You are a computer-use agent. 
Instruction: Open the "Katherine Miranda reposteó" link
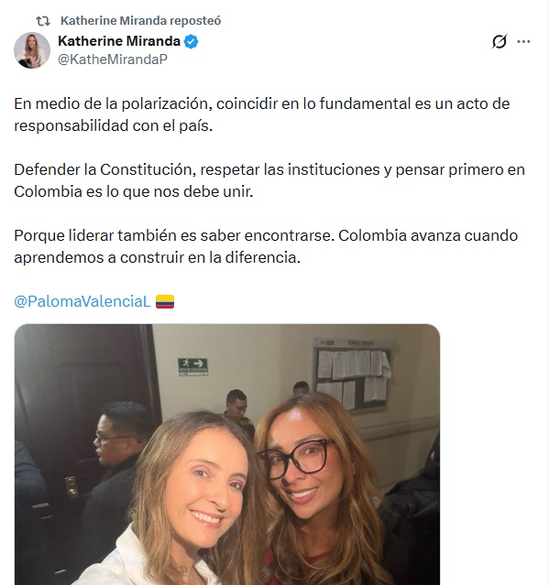pyautogui.click(x=141, y=20)
